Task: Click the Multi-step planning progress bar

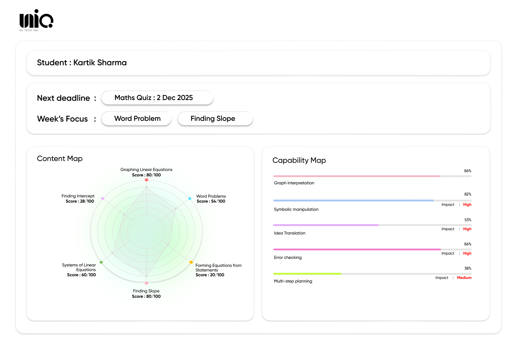Action: pyautogui.click(x=372, y=274)
